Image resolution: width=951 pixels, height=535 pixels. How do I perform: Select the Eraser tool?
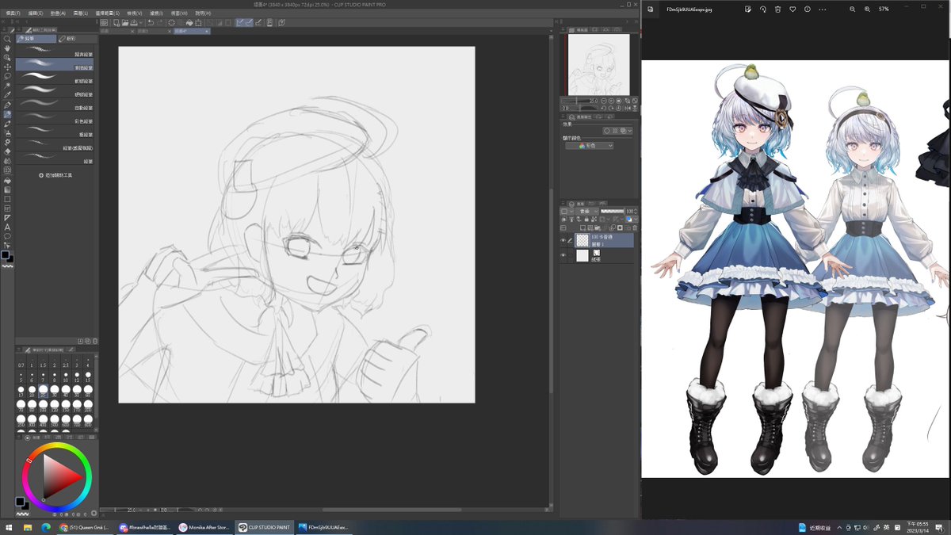click(x=7, y=151)
